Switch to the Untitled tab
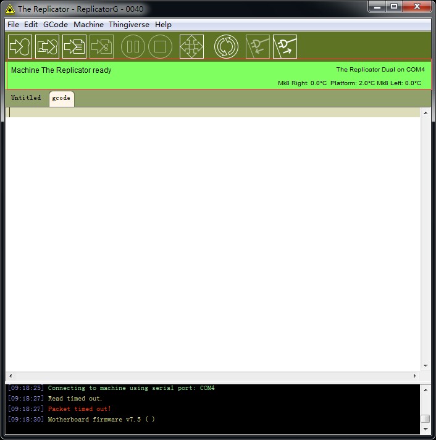This screenshot has height=440, width=436. 26,98
